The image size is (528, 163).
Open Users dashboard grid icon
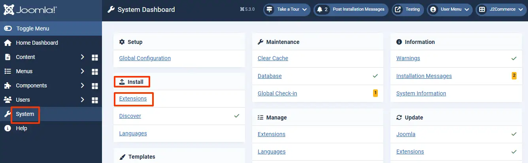pyautogui.click(x=95, y=100)
